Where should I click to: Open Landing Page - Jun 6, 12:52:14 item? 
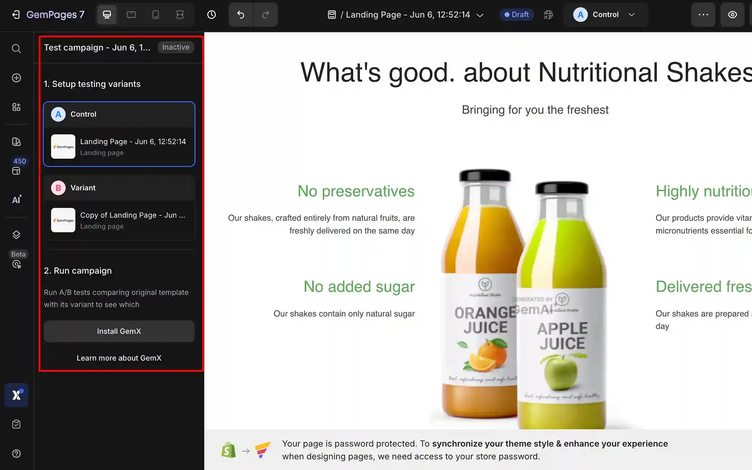pos(119,147)
